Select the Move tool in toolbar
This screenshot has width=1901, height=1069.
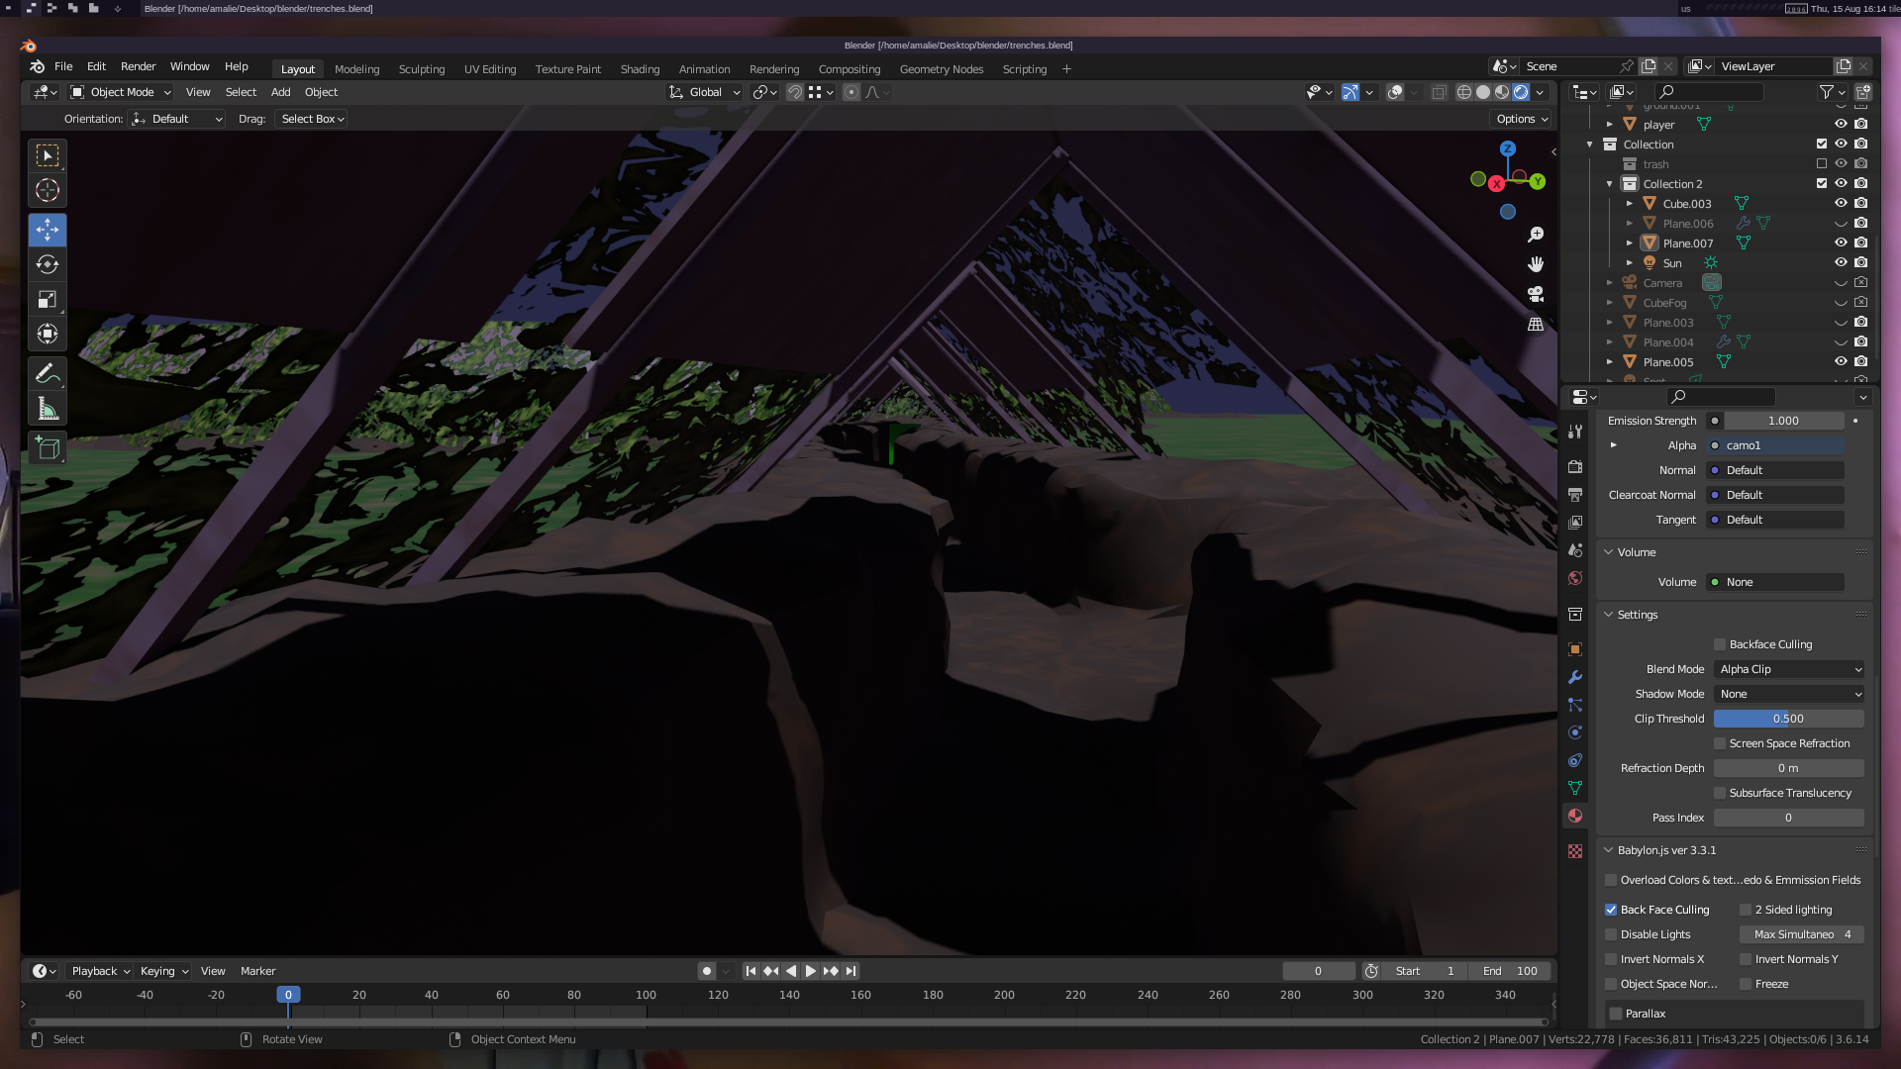(47, 230)
